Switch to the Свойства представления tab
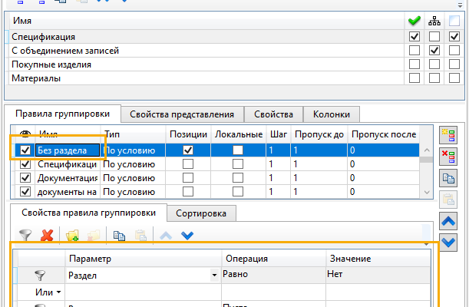This screenshot has width=469, height=307. pos(182,114)
